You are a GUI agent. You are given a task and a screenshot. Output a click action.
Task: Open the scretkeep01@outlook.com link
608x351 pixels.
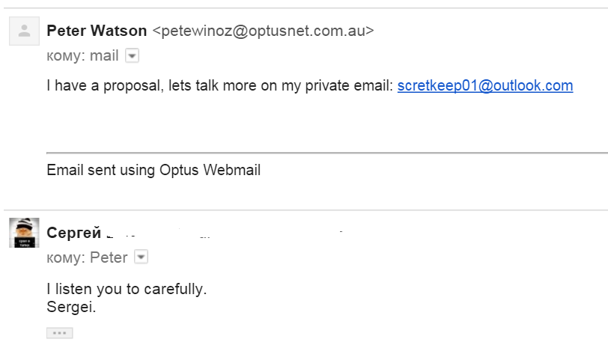485,85
